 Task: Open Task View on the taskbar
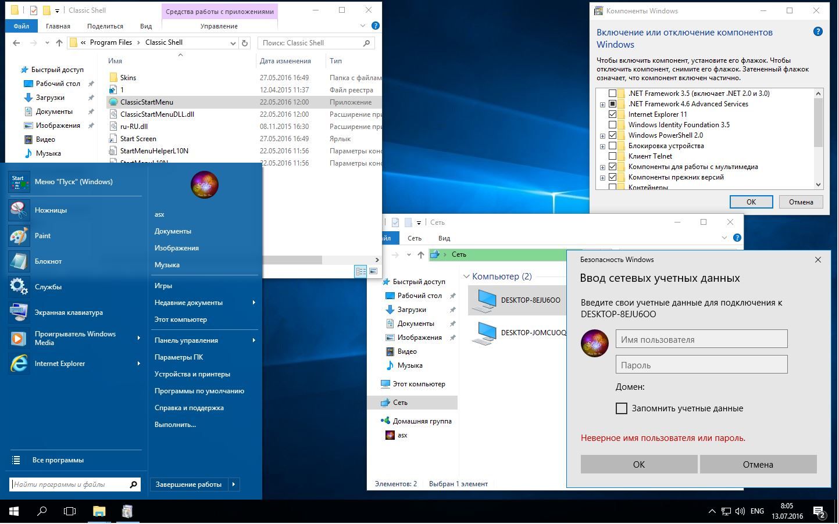coord(70,511)
